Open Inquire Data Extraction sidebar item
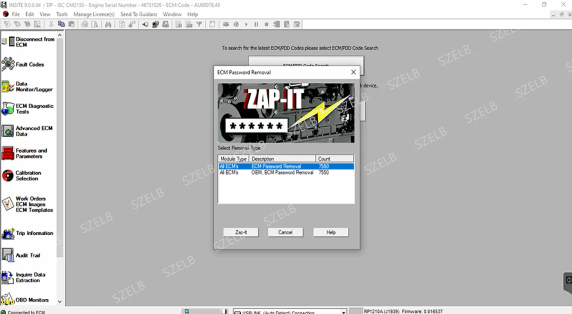This screenshot has height=314, width=572. tap(24, 277)
